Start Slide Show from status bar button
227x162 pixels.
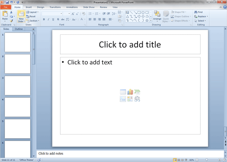[186, 160]
